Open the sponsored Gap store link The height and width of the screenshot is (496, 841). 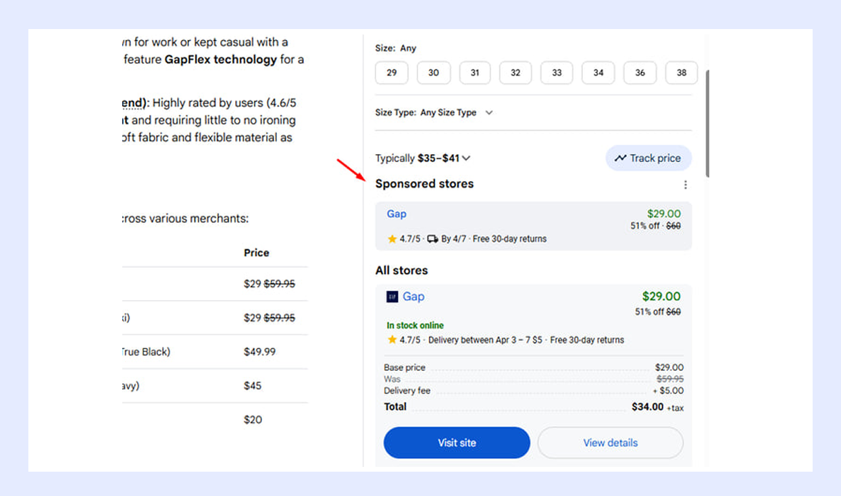[x=397, y=214]
